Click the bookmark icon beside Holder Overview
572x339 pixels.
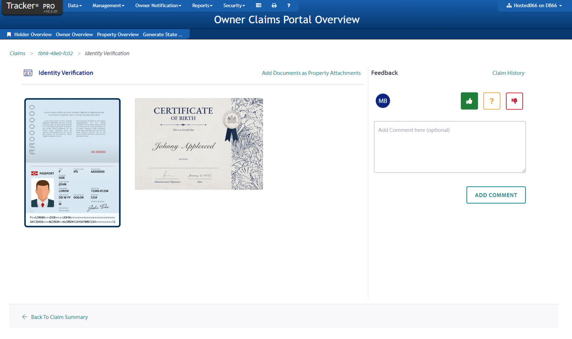(9, 34)
